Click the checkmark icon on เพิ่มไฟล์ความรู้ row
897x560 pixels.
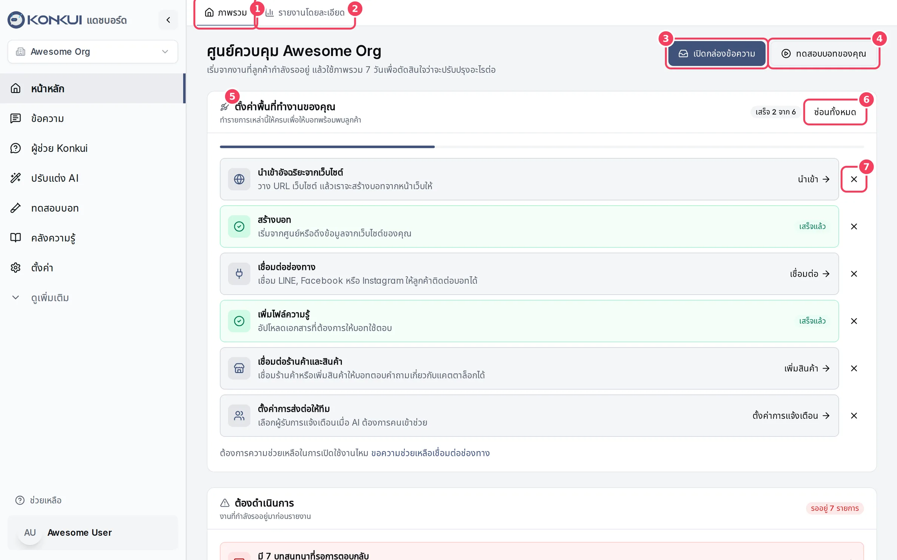pyautogui.click(x=239, y=321)
